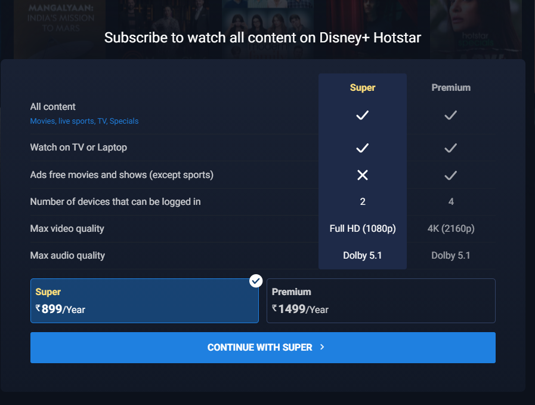The image size is (535, 405).
Task: Select the Super ₹899/Year plan card
Action: tap(144, 300)
